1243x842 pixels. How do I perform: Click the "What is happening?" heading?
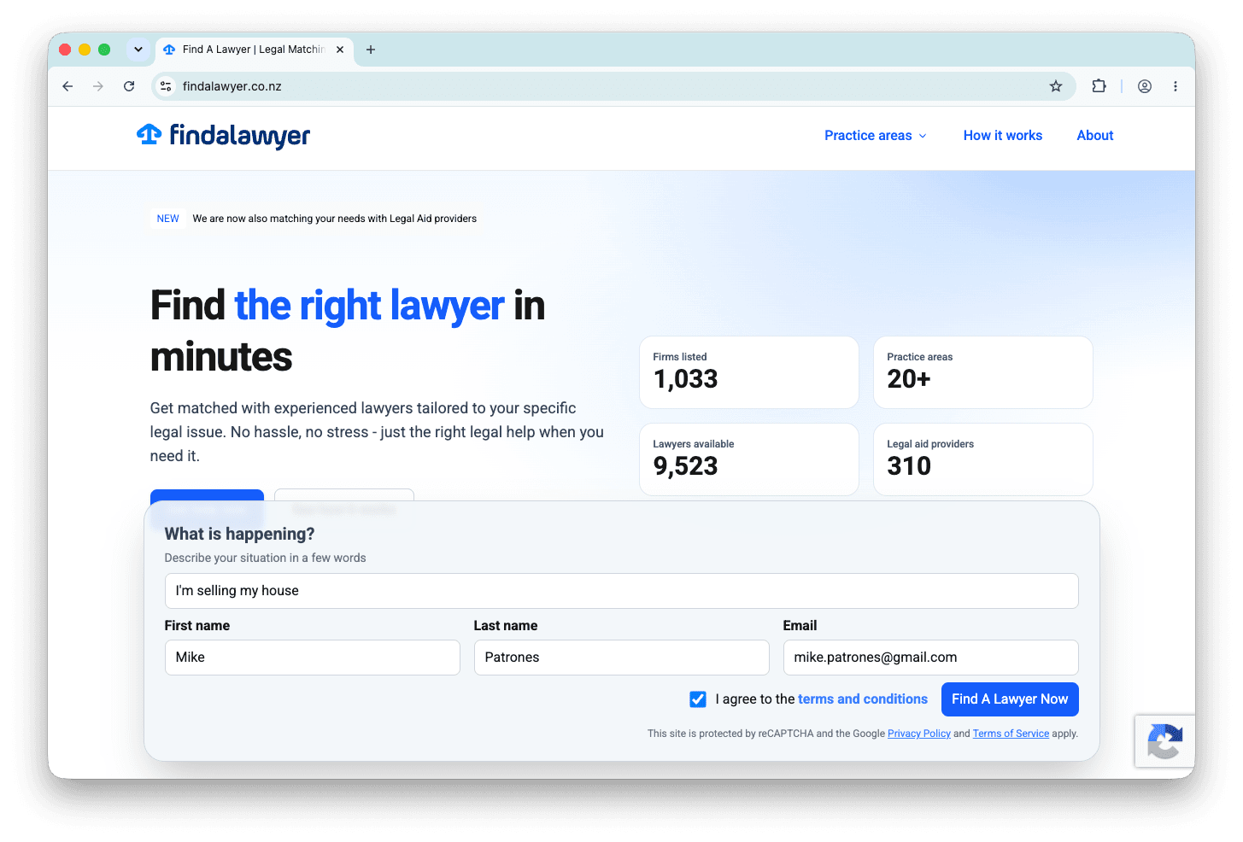click(x=239, y=534)
